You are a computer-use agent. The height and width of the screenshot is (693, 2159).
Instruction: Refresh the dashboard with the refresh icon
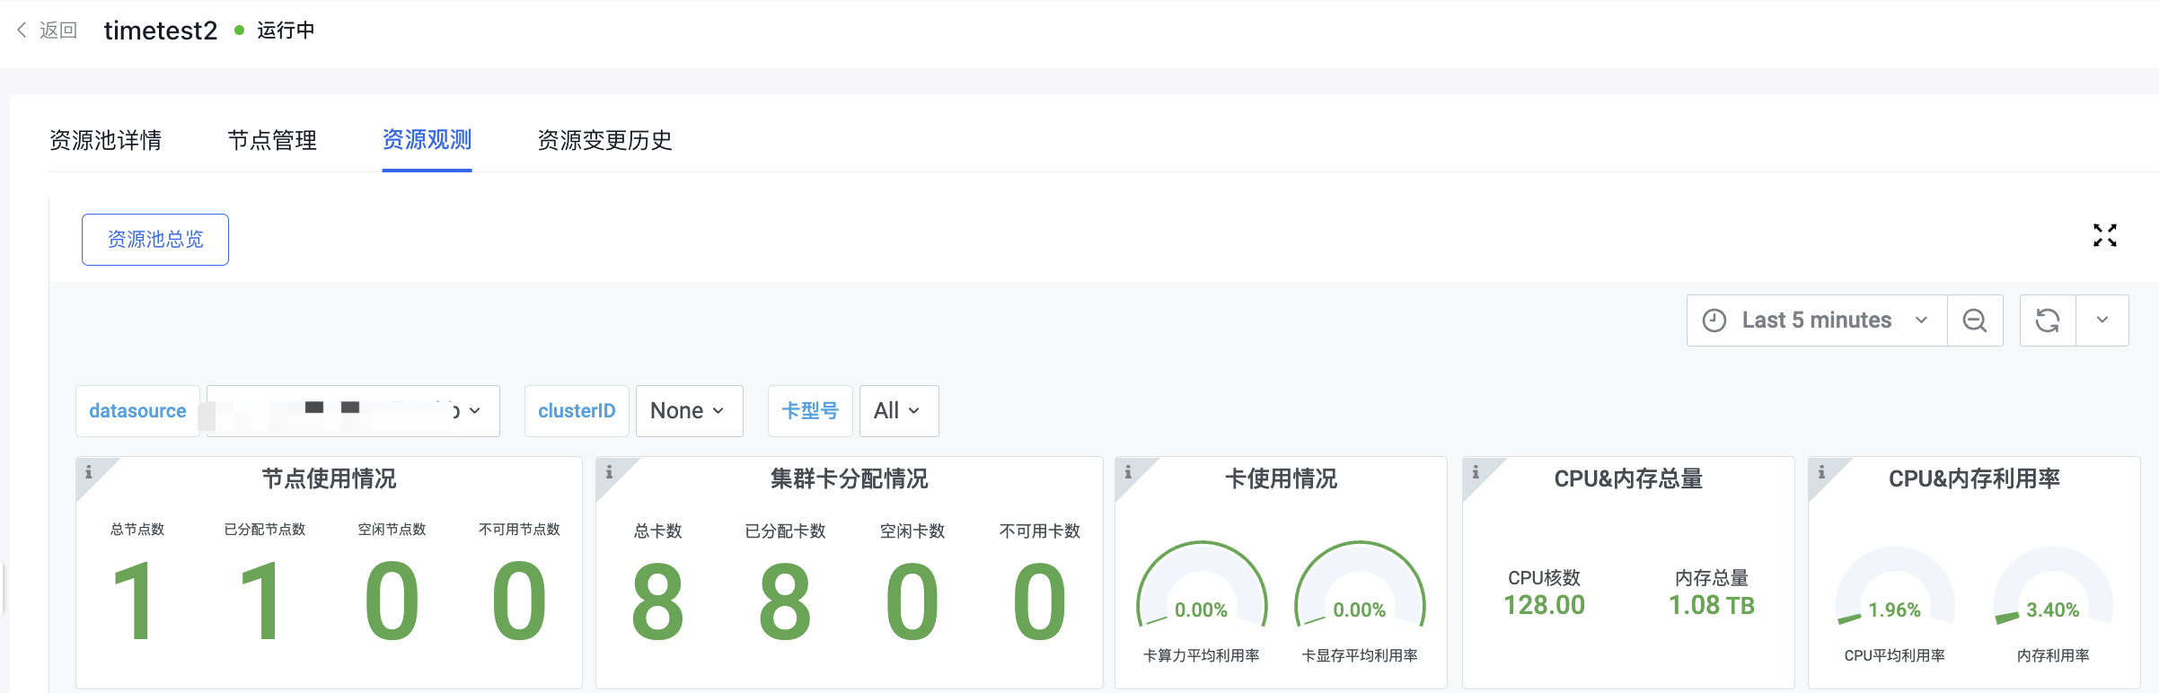coord(2048,320)
